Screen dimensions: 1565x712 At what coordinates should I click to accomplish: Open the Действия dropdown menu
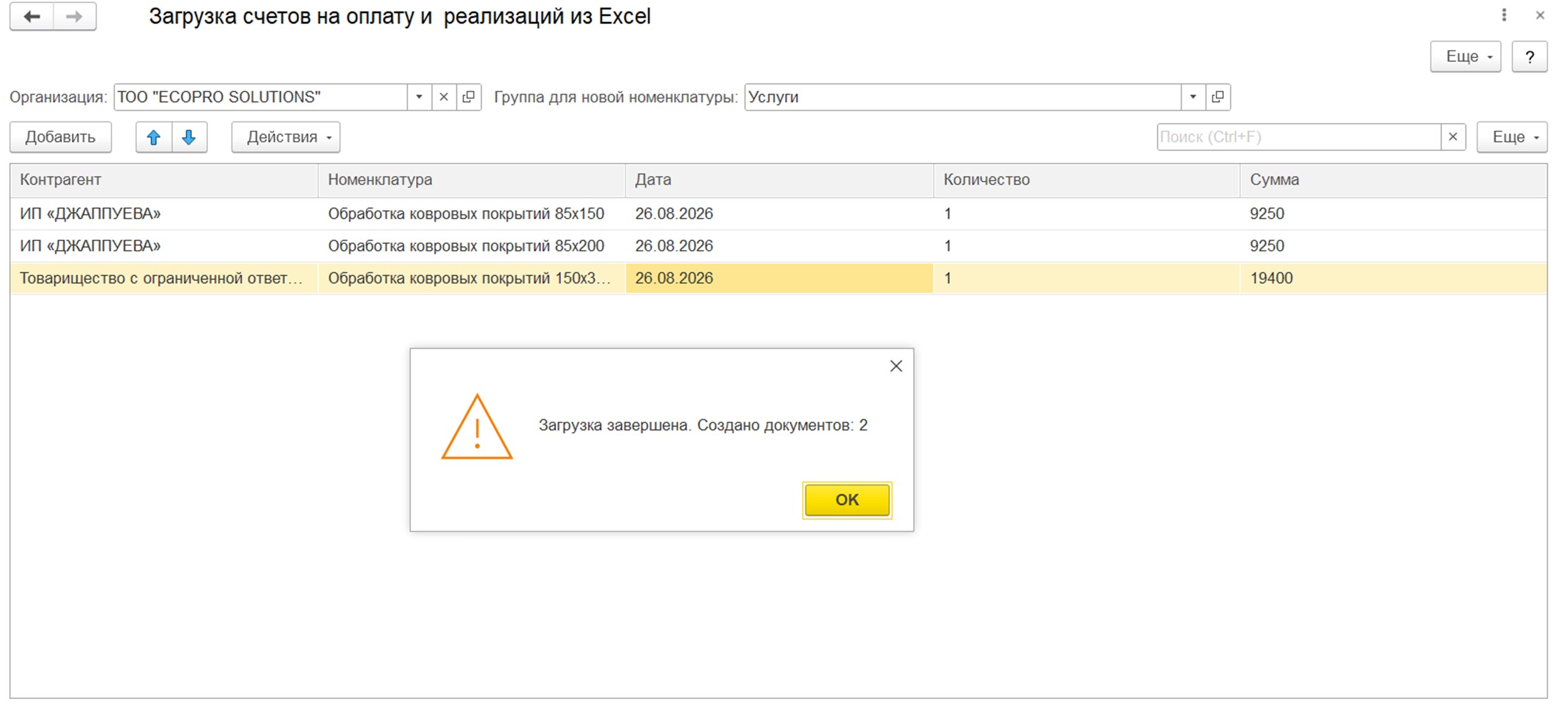point(286,137)
